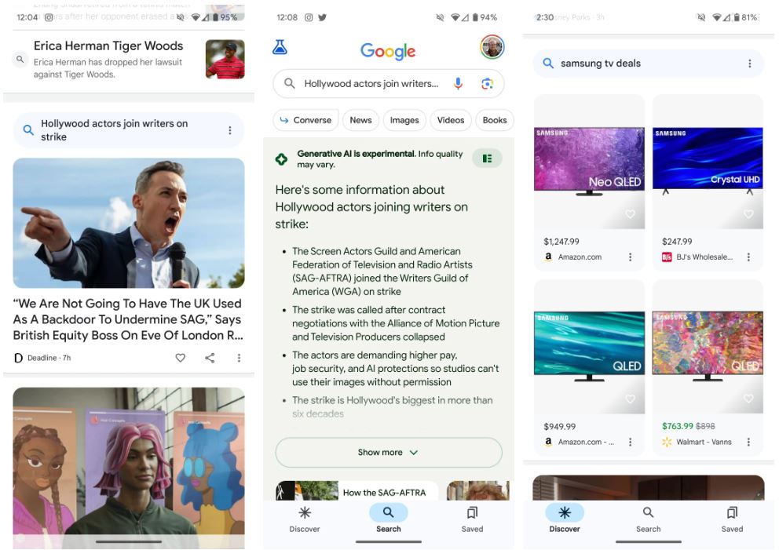
Task: Click search icon in Hollywood actors strike chip
Action: click(28, 130)
